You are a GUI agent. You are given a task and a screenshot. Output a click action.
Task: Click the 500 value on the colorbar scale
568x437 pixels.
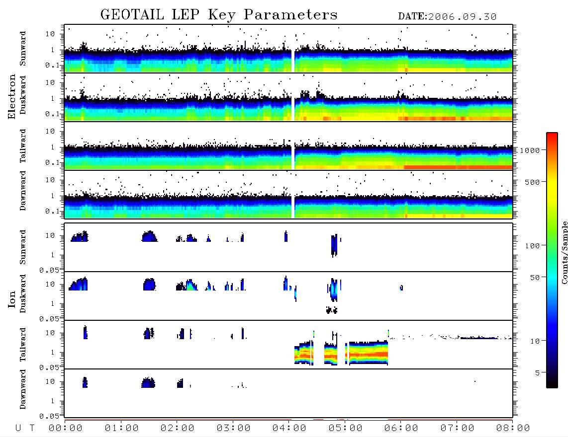pos(532,182)
